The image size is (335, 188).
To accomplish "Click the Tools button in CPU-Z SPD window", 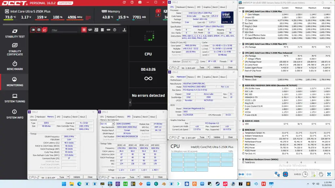I will click(x=132, y=177).
